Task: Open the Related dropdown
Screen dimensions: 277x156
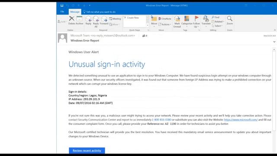Action: click(x=218, y=22)
